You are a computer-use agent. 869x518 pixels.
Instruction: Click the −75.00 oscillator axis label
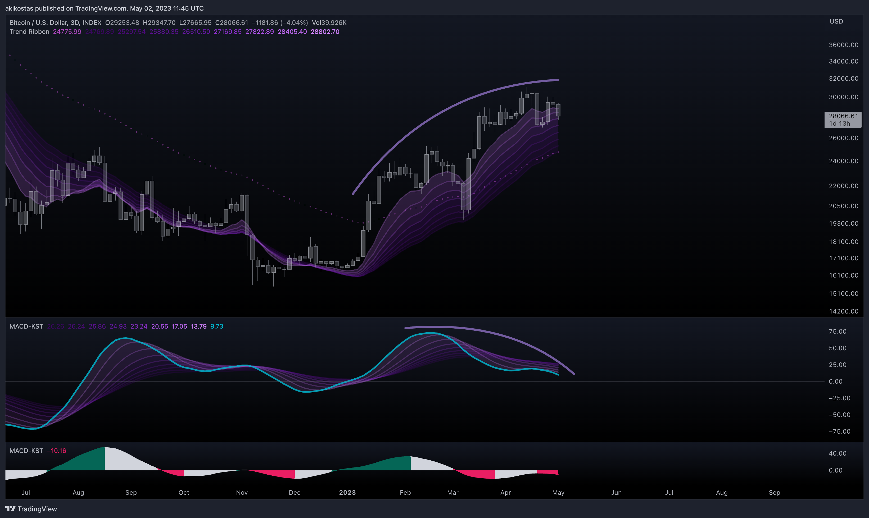(839, 431)
